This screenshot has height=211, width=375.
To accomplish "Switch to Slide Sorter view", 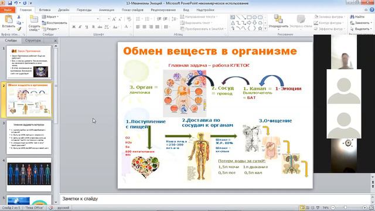I will (308, 207).
